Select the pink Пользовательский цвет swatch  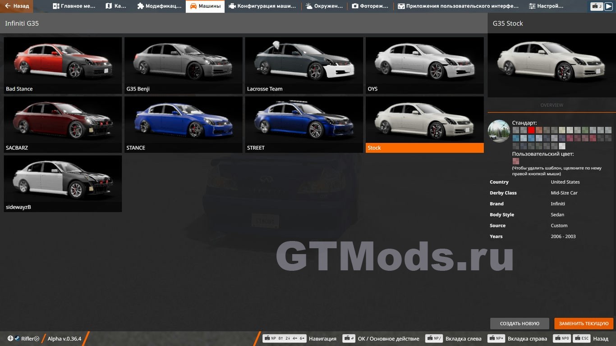click(516, 161)
